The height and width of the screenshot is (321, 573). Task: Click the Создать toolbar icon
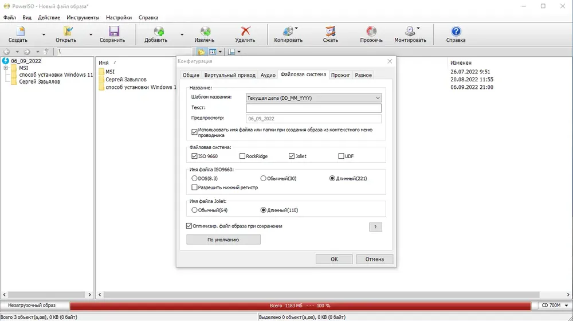coord(20,32)
